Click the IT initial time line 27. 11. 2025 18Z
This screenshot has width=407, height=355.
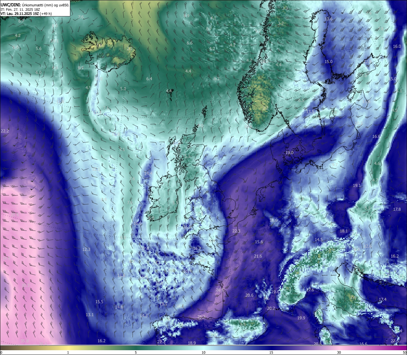point(20,9)
